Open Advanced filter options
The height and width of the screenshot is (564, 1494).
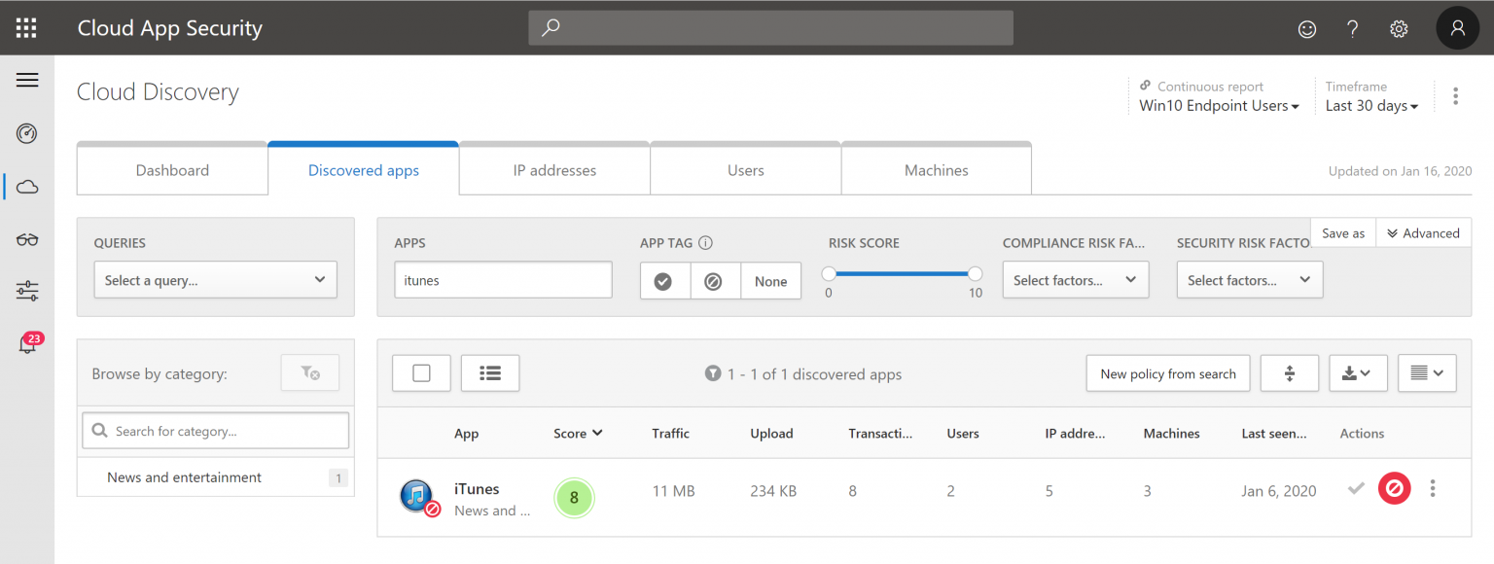[x=1423, y=232]
